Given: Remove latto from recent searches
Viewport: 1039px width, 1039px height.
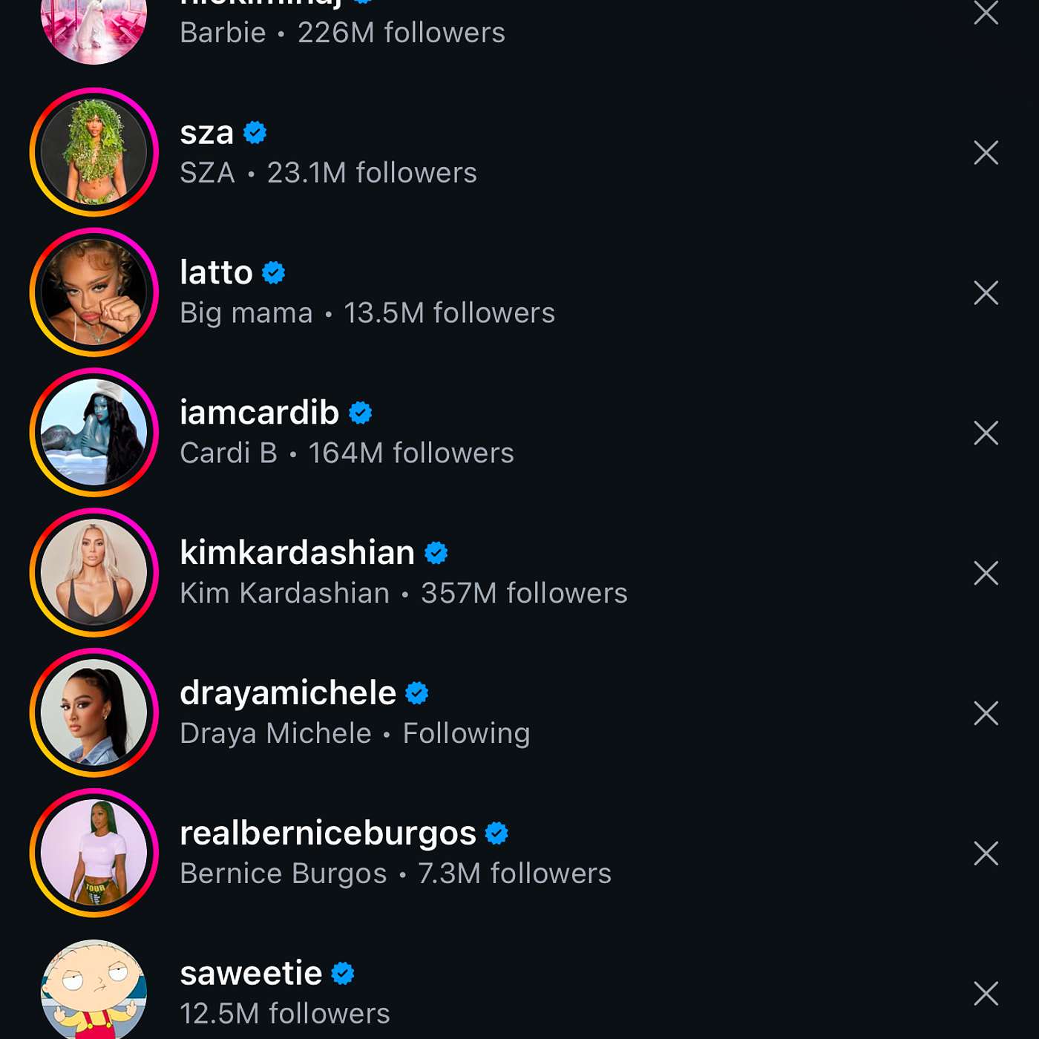Looking at the screenshot, I should click(986, 293).
